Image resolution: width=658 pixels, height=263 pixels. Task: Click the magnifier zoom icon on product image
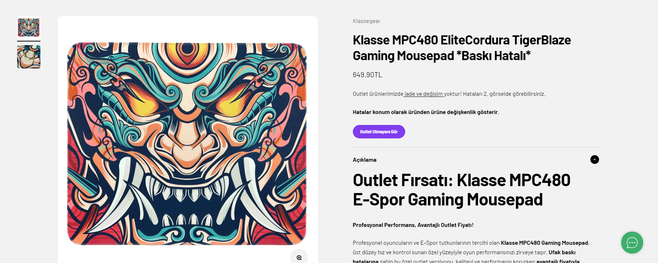(x=299, y=257)
